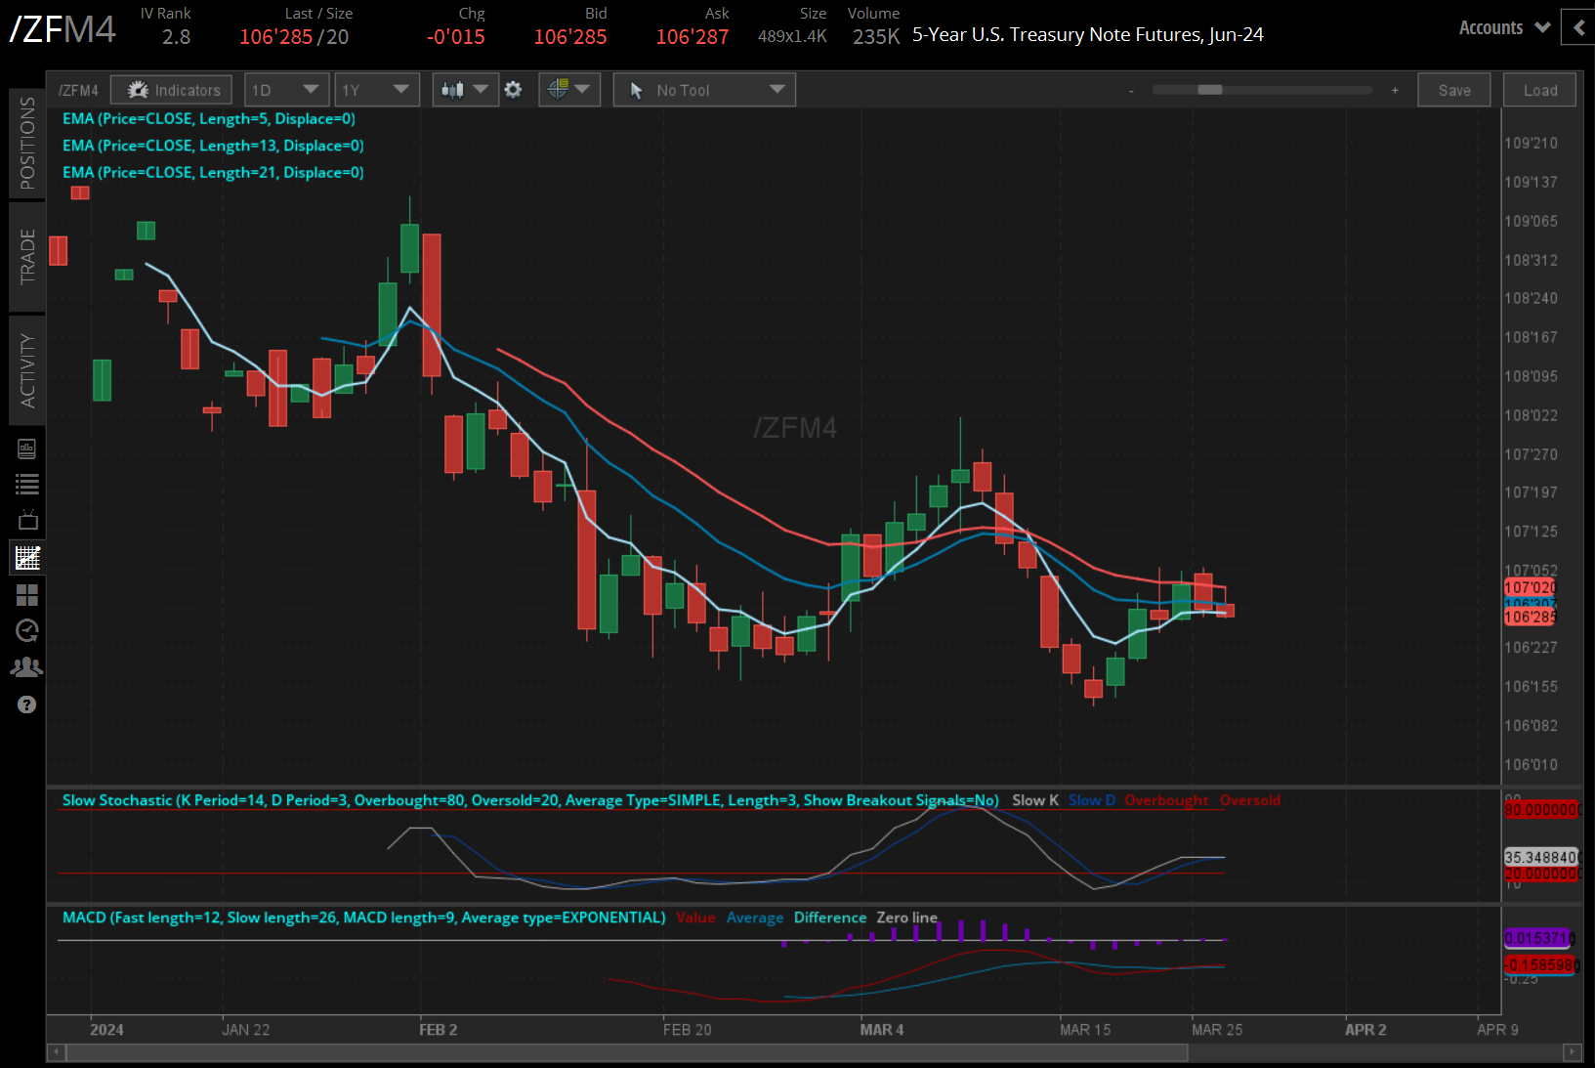Screen dimensions: 1595x1068
Task: Expand the Accounts dropdown
Action: pyautogui.click(x=1504, y=27)
